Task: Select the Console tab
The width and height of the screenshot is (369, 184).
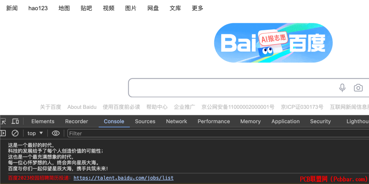Action: 114,121
